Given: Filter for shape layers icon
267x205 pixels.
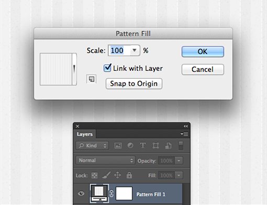Looking at the screenshot, I should (x=155, y=146).
